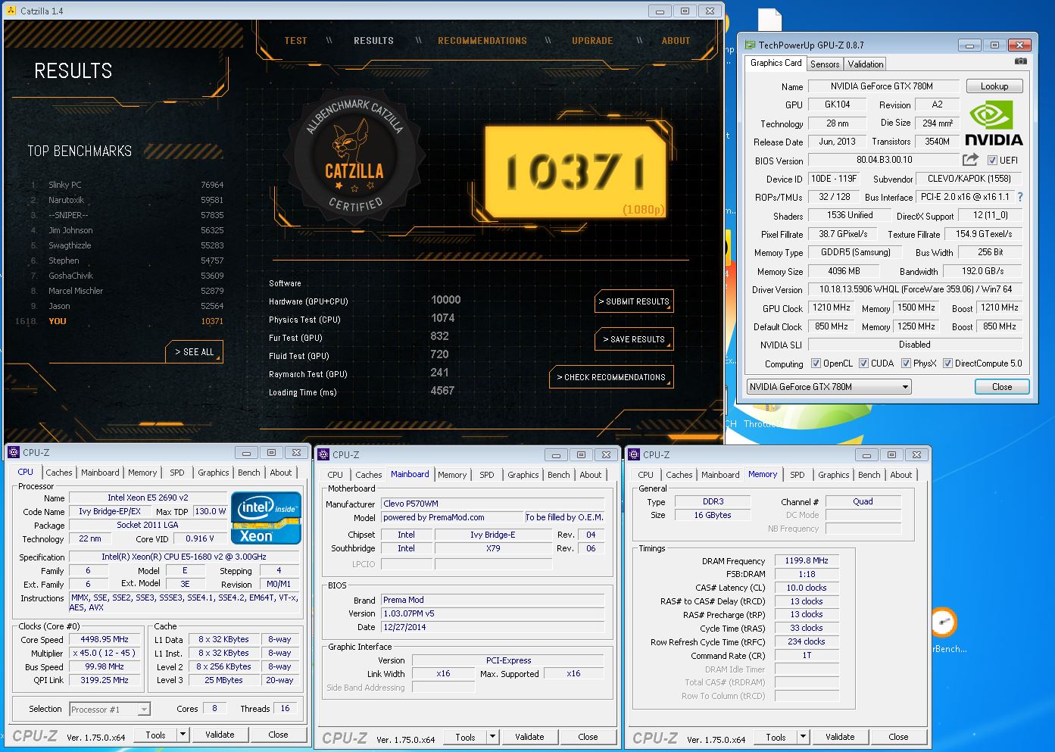Screen dimensions: 1055x752
Task: Click the GPU Clock 1210 MHz value
Action: 831,308
